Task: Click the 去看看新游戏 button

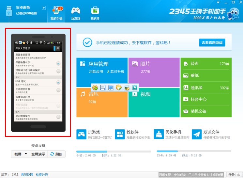Action: pos(212,42)
